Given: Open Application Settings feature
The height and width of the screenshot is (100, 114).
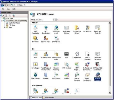Looking at the screenshot, I should point(66,30).
